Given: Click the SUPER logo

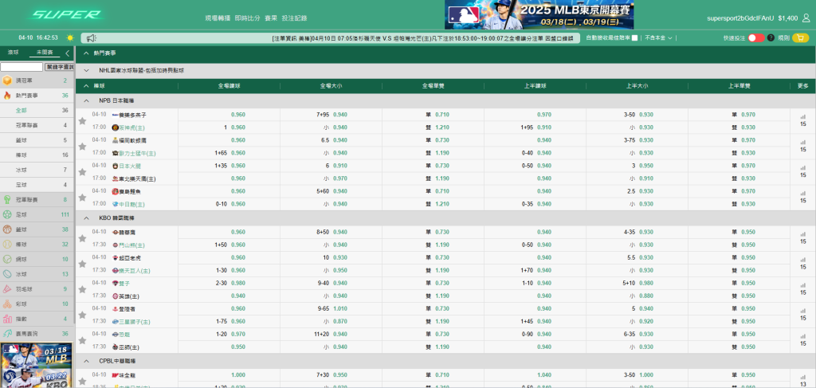Looking at the screenshot, I should tap(65, 14).
